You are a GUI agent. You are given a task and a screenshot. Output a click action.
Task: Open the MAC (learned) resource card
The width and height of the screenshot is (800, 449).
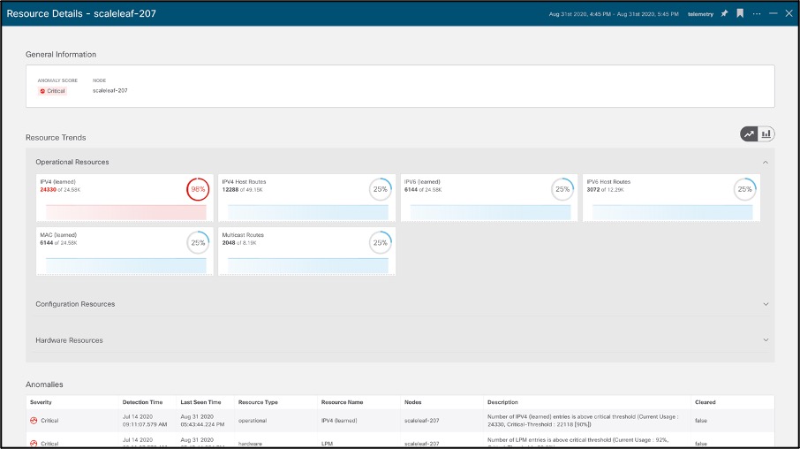(125, 251)
